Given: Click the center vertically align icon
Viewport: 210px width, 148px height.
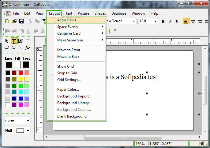Looking at the screenshot, I should click(43, 31).
